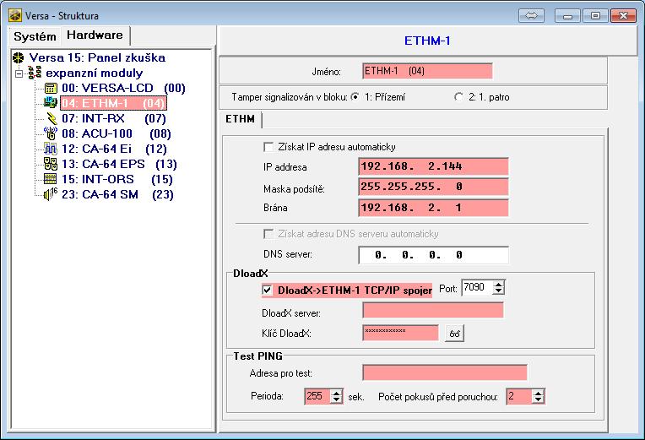Collapse the expanzní moduly tree node
Image resolution: width=645 pixels, height=440 pixels.
19,73
